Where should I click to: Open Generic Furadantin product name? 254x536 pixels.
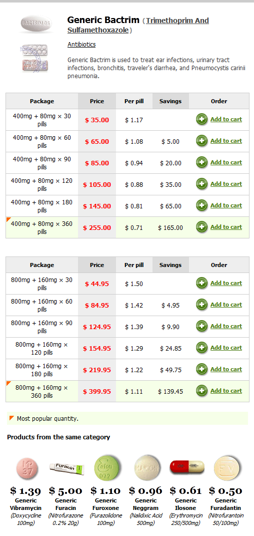tap(225, 504)
